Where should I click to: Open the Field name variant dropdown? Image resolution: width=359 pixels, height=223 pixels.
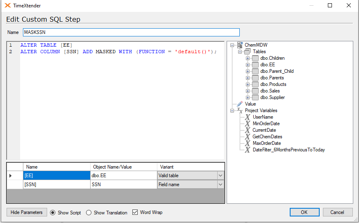(x=220, y=185)
